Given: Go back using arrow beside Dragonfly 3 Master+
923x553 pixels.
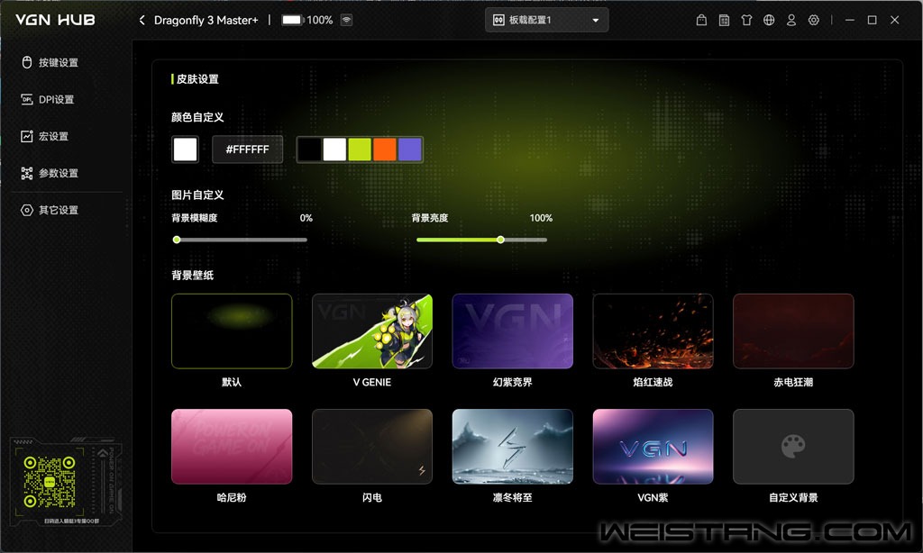Looking at the screenshot, I should (142, 20).
